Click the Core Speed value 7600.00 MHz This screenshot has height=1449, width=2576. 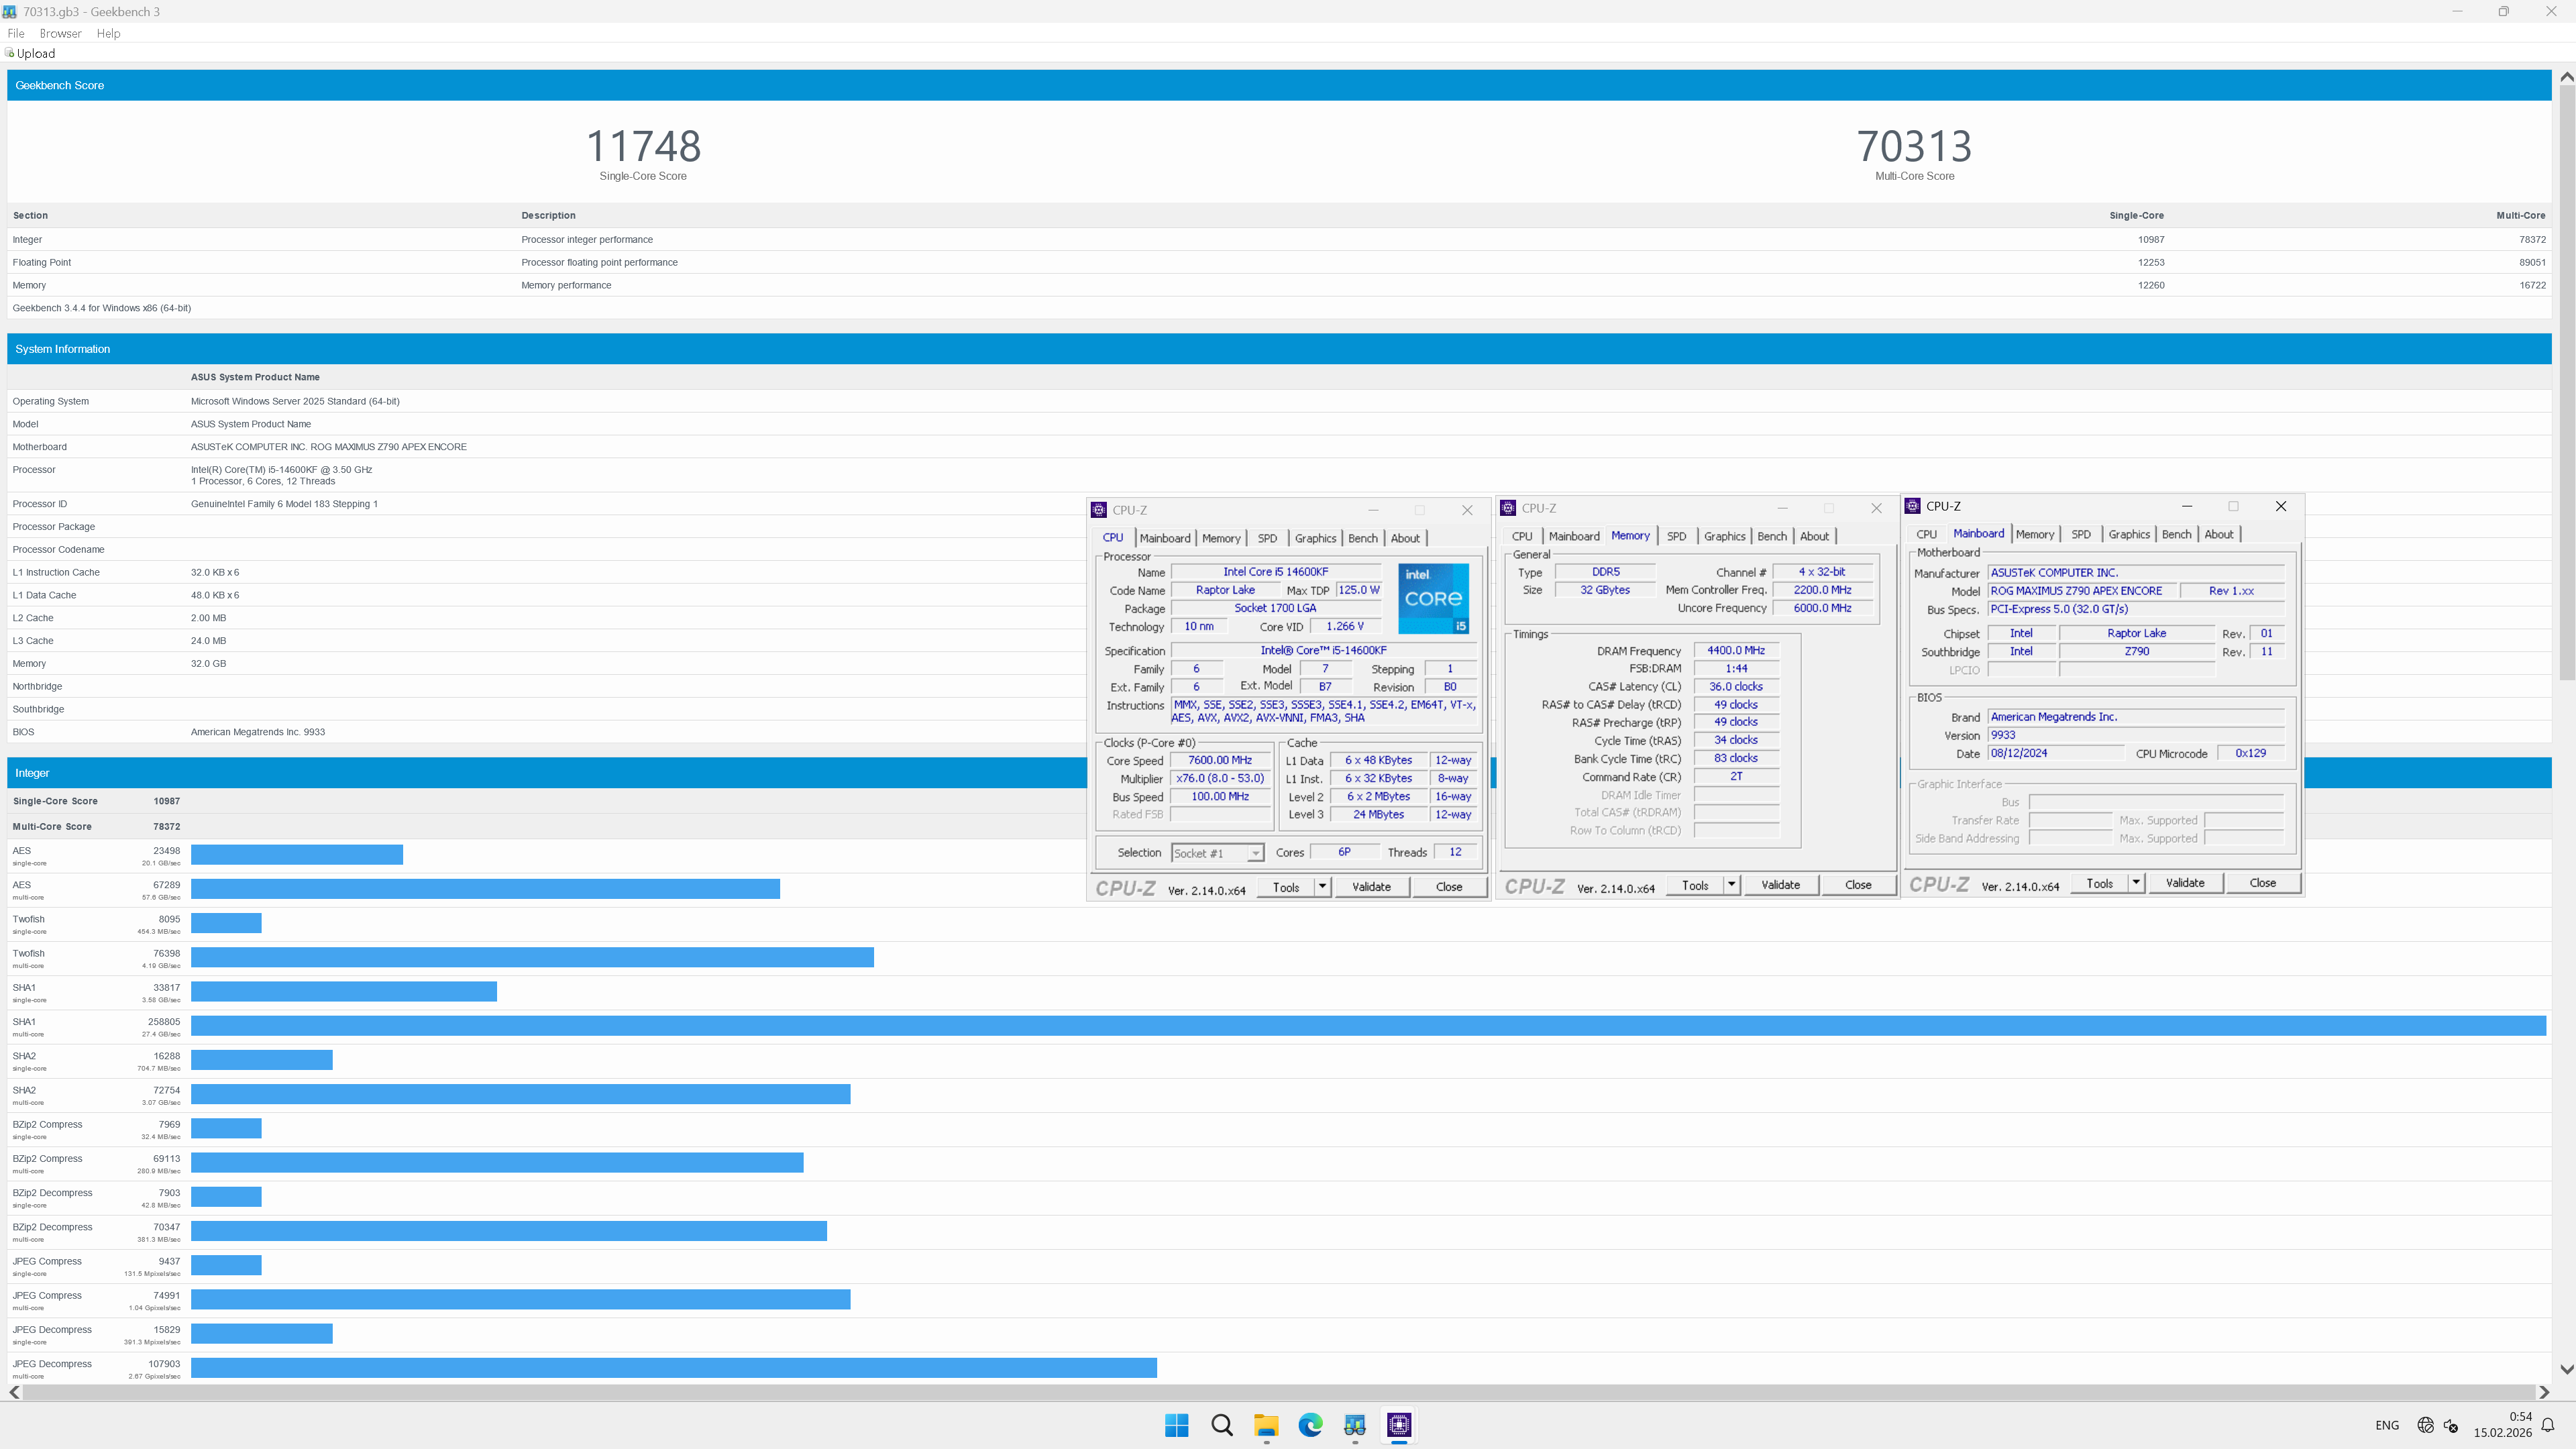click(1220, 760)
